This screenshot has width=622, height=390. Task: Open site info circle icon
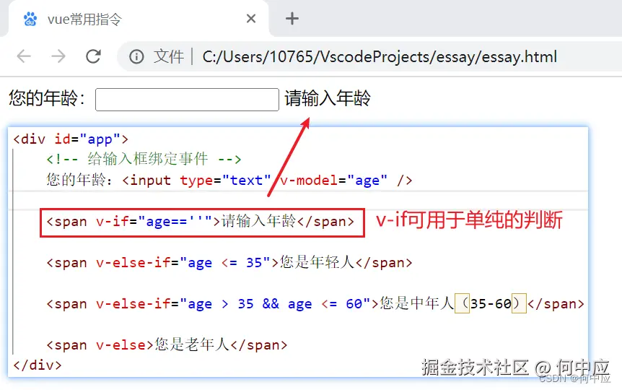tap(136, 57)
